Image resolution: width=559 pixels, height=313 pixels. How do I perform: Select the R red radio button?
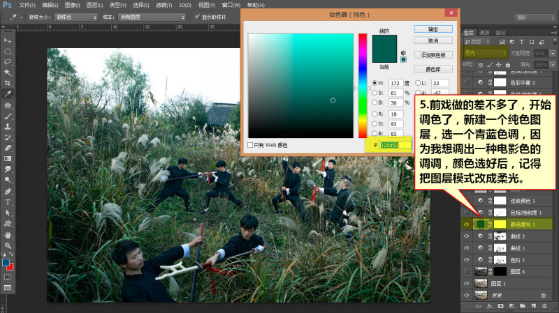click(x=375, y=114)
